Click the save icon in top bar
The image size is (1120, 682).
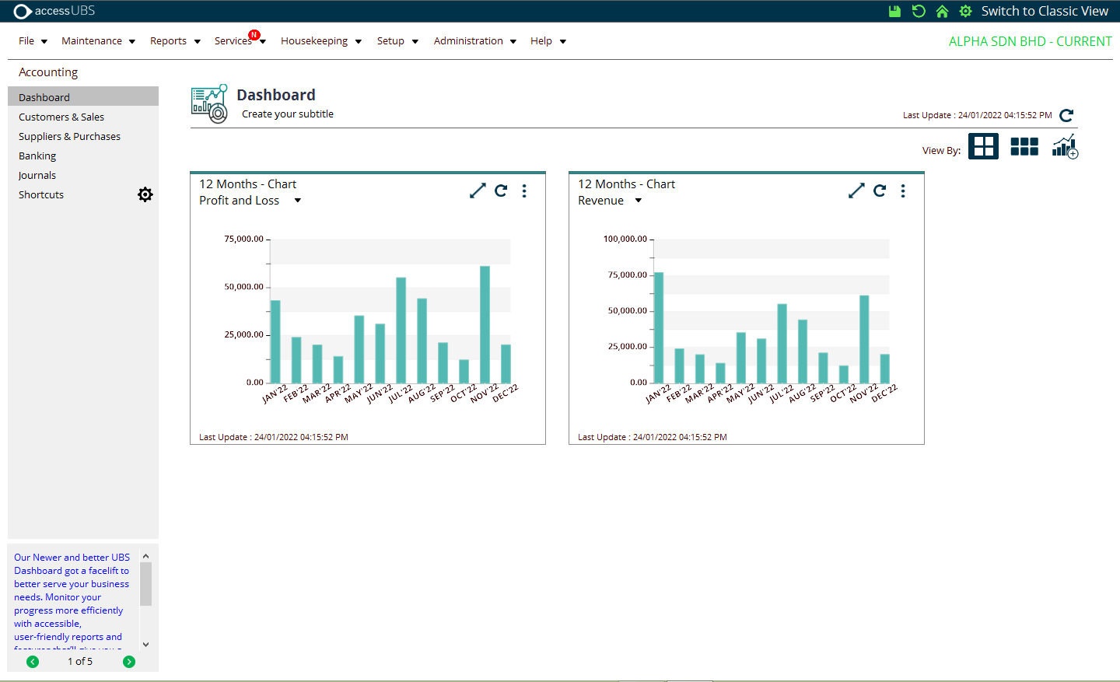click(894, 11)
